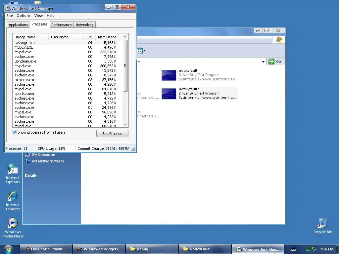The image size is (339, 254).
Task: Click the Details heading in sidebar
Action: pos(31,176)
